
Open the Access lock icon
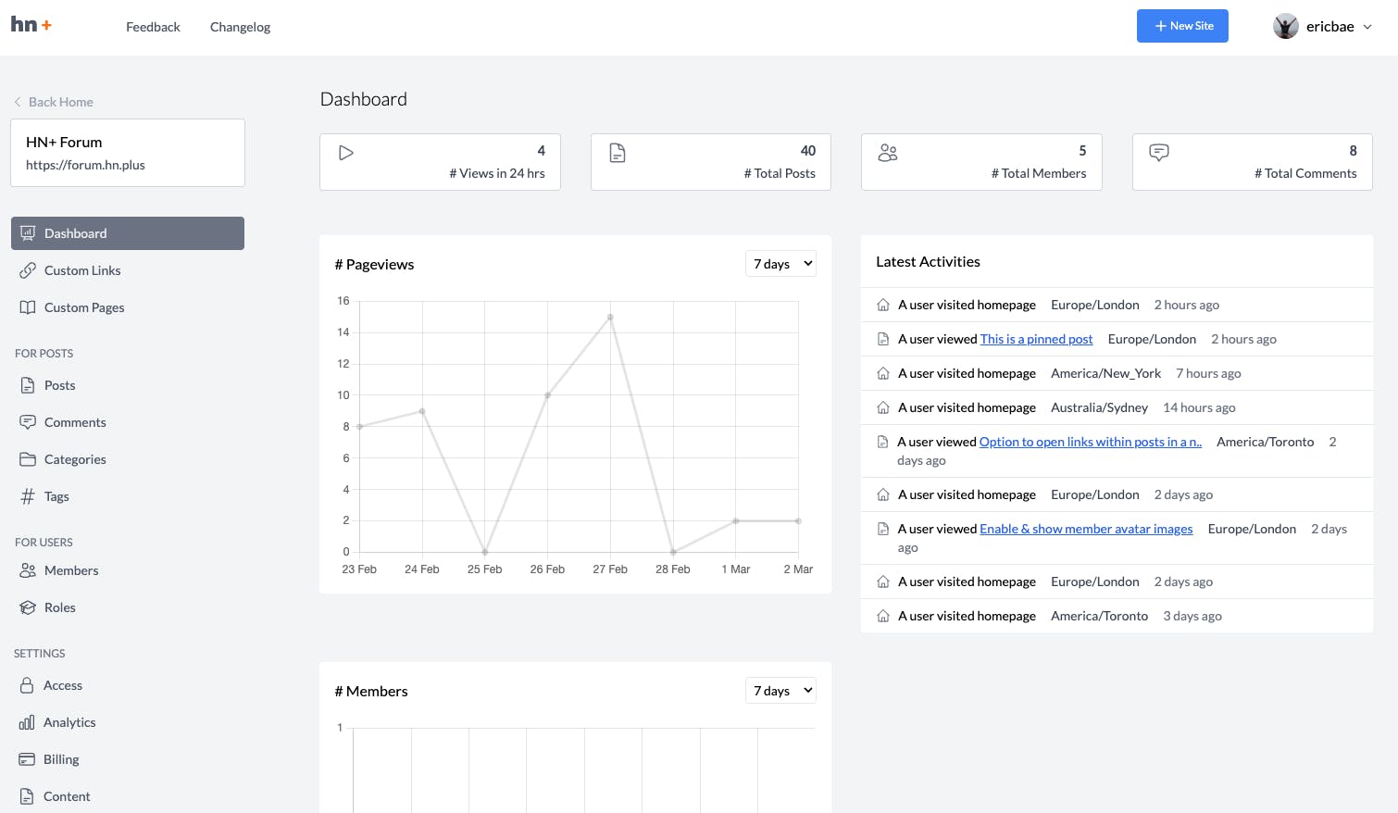click(27, 685)
